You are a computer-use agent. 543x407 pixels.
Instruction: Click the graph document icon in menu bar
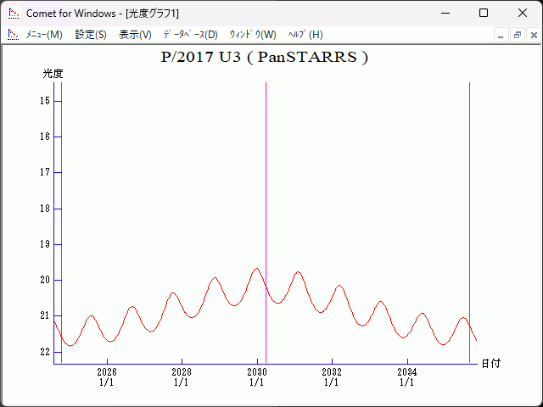click(x=13, y=35)
